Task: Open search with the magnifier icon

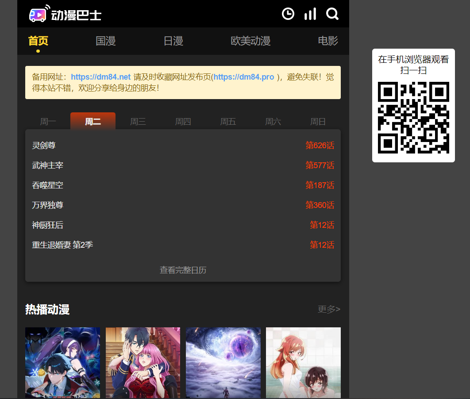Action: pos(332,14)
